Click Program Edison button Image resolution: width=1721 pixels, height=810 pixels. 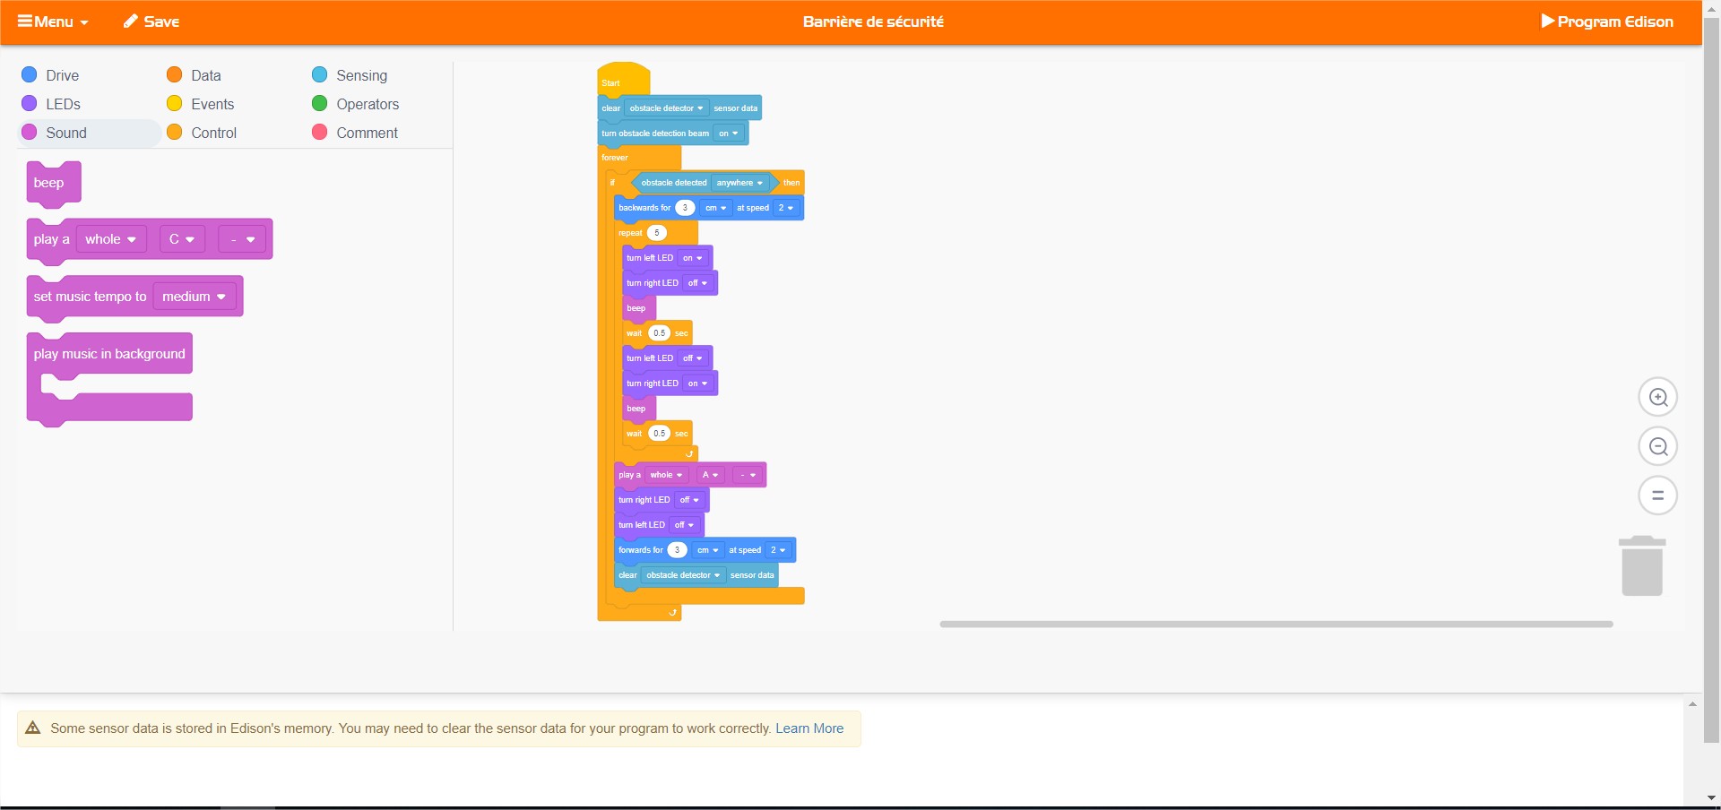1606,22
